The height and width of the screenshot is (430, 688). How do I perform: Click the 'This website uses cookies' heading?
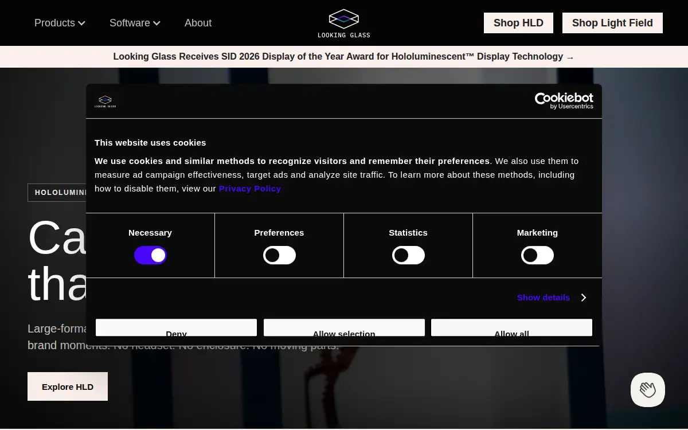click(x=150, y=142)
